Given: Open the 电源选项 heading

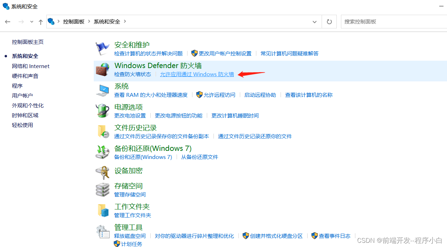Looking at the screenshot, I should tap(129, 107).
